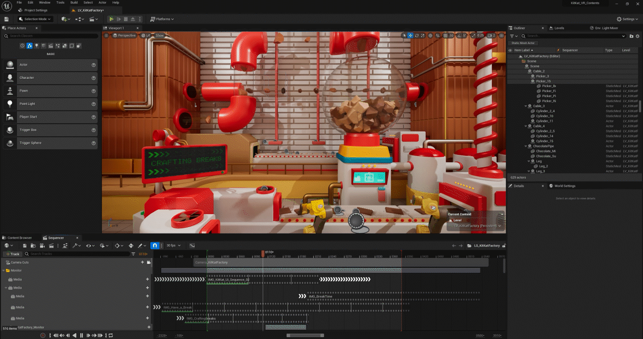
Task: Open the Selection Mode dropdown
Action: click(35, 19)
